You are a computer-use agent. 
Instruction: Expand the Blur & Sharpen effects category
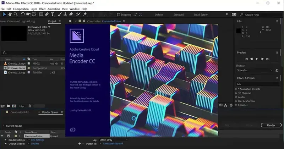[236, 101]
